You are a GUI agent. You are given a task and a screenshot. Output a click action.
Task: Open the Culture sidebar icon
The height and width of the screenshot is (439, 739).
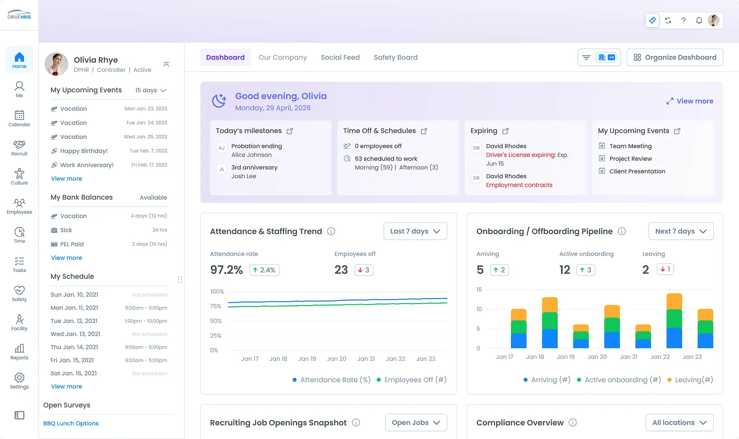click(19, 176)
